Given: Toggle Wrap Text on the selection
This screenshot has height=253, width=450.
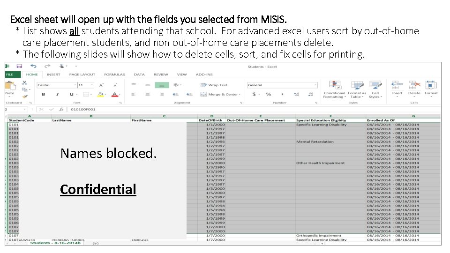Looking at the screenshot, I should coord(214,85).
